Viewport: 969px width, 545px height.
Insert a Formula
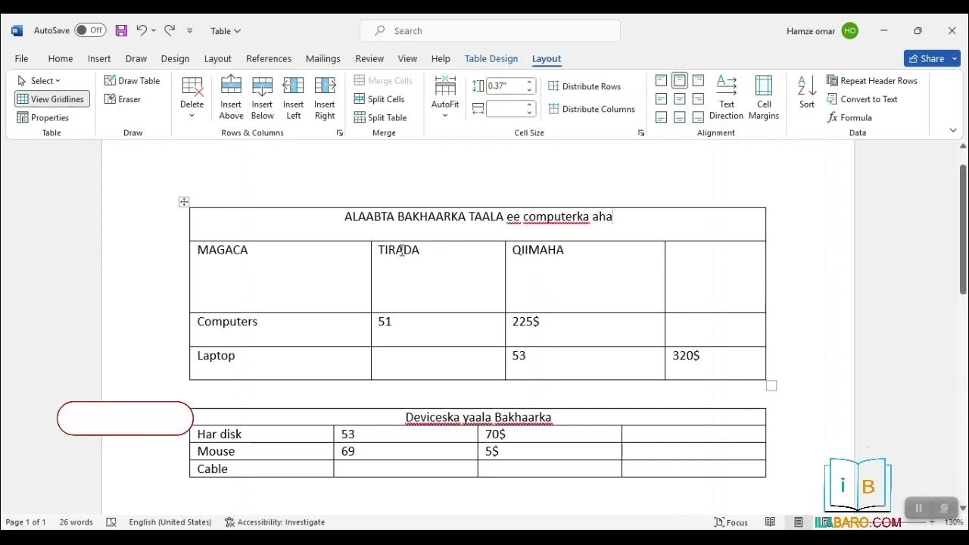(x=850, y=117)
